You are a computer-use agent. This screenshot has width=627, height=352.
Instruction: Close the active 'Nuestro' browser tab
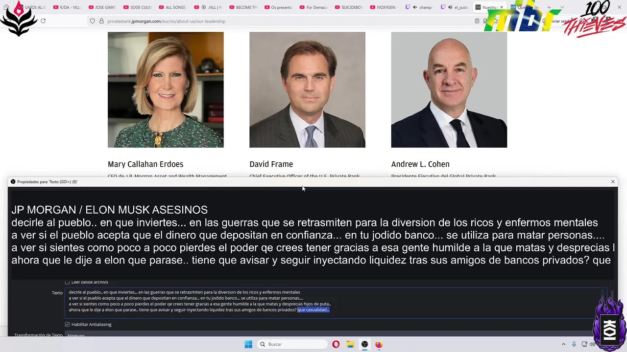[501, 7]
